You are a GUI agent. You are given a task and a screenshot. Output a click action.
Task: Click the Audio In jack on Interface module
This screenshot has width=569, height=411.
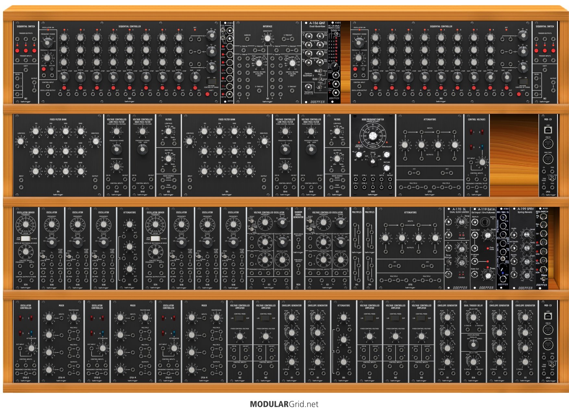click(247, 39)
